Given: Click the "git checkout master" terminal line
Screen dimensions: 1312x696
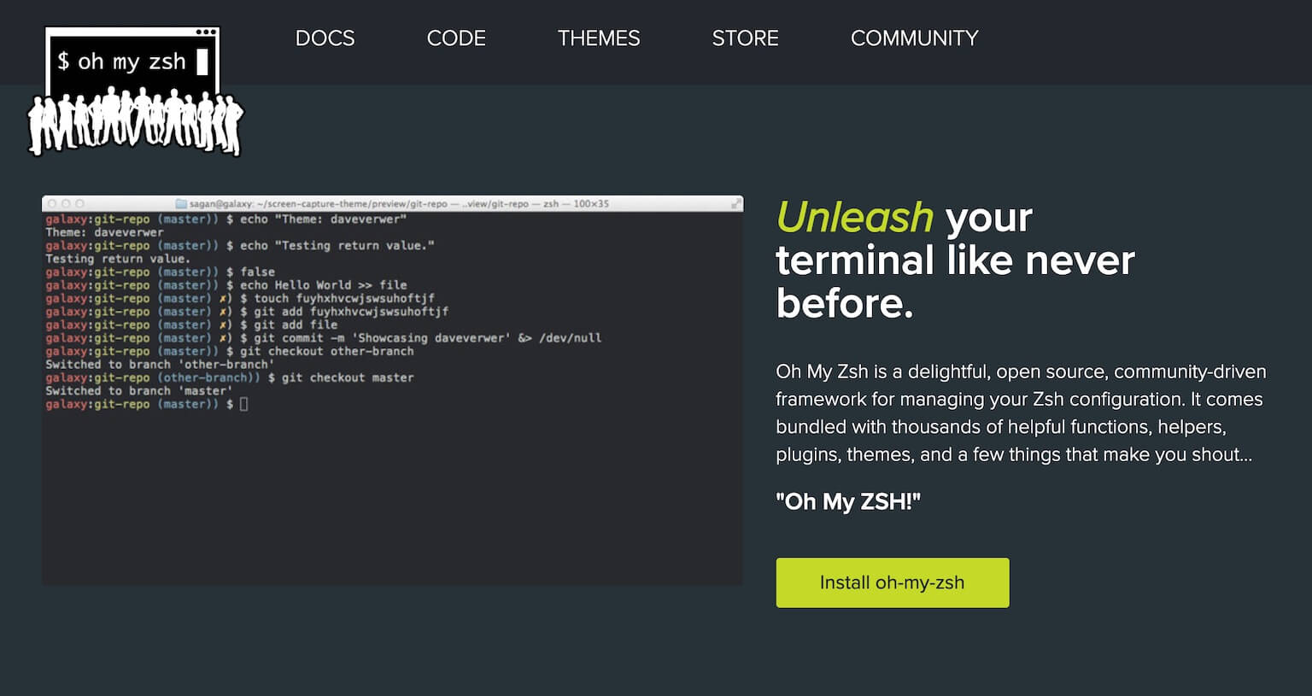Looking at the screenshot, I should [230, 377].
